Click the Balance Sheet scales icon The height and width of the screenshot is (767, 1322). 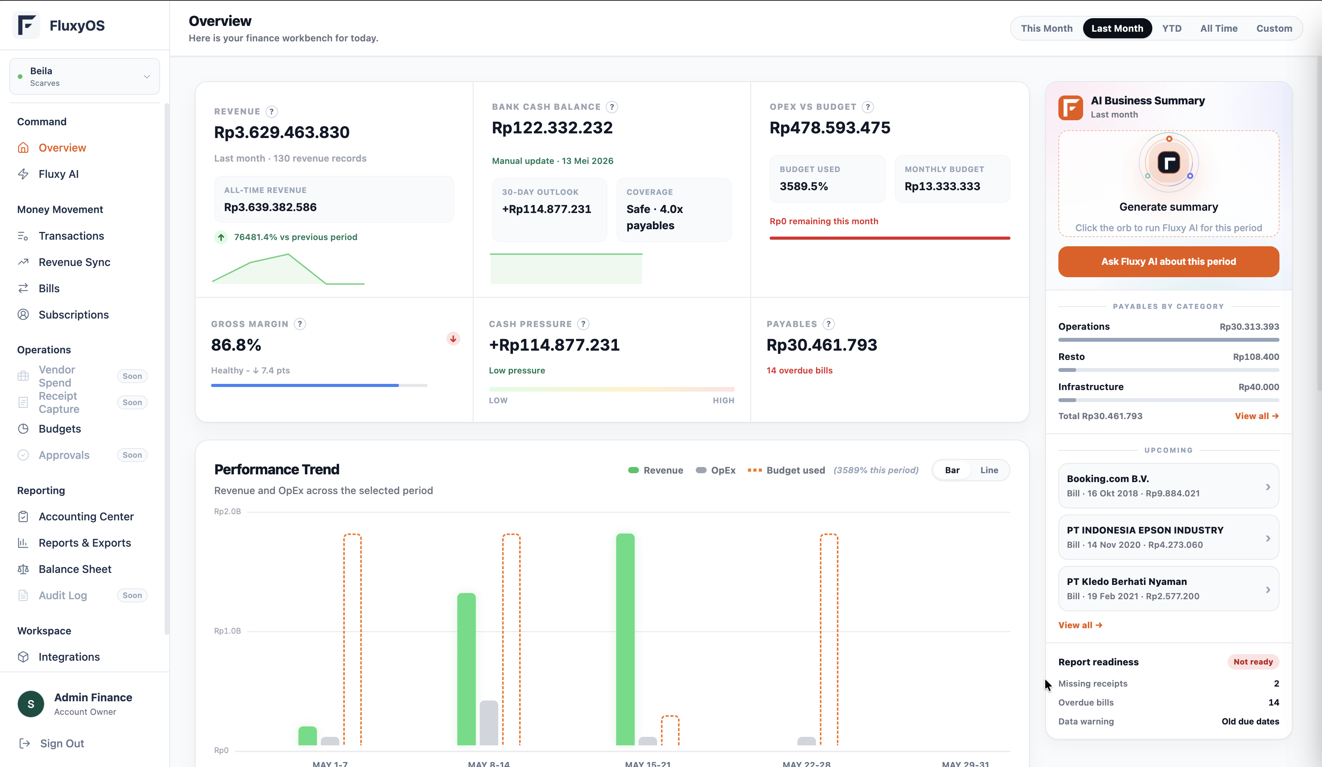(23, 569)
